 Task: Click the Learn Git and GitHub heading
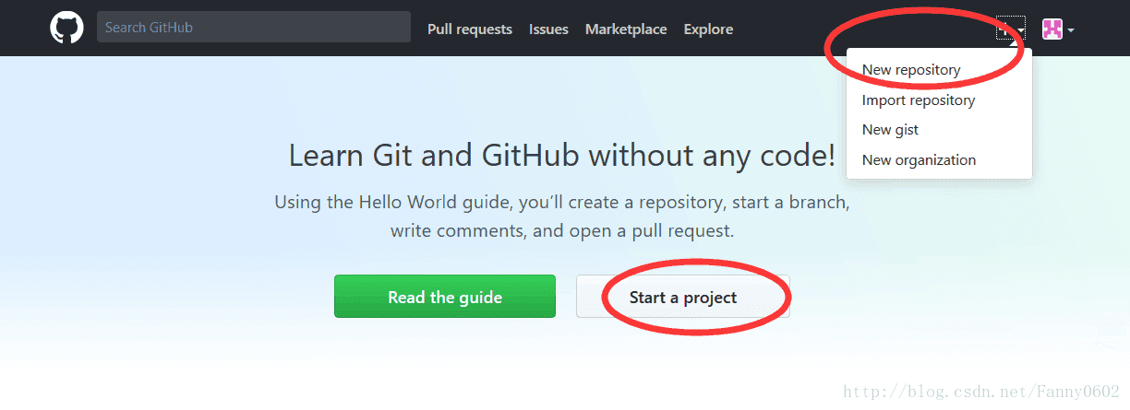(561, 155)
